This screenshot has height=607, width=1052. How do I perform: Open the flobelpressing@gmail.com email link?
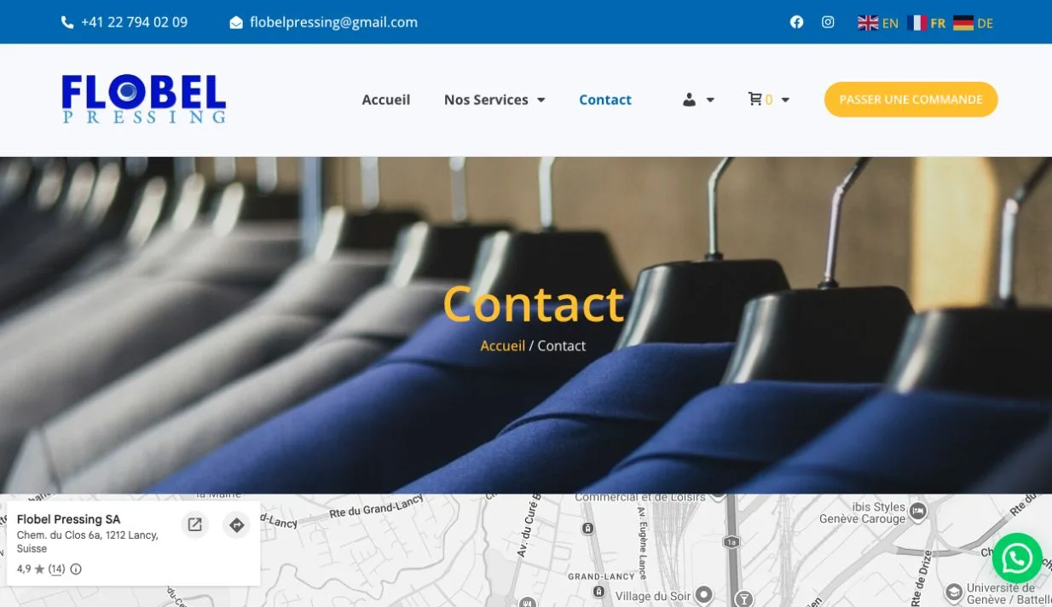333,22
